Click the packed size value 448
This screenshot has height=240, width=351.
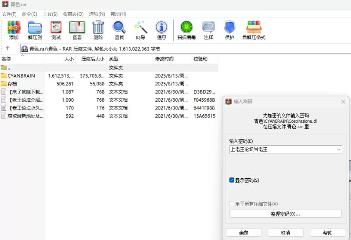pyautogui.click(x=100, y=116)
